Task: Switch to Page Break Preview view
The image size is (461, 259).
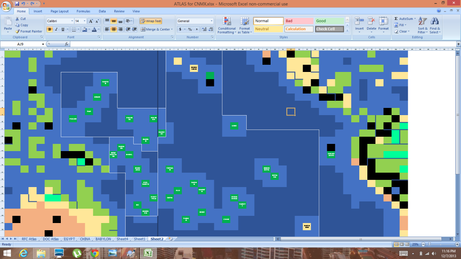Action: click(x=407, y=244)
